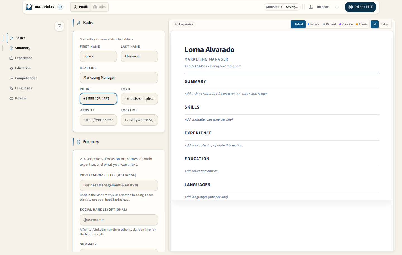
Task: Click the cloud storage badge beside masterful.cv
Action: (x=60, y=7)
